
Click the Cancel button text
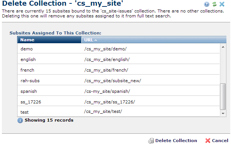tap(220, 141)
